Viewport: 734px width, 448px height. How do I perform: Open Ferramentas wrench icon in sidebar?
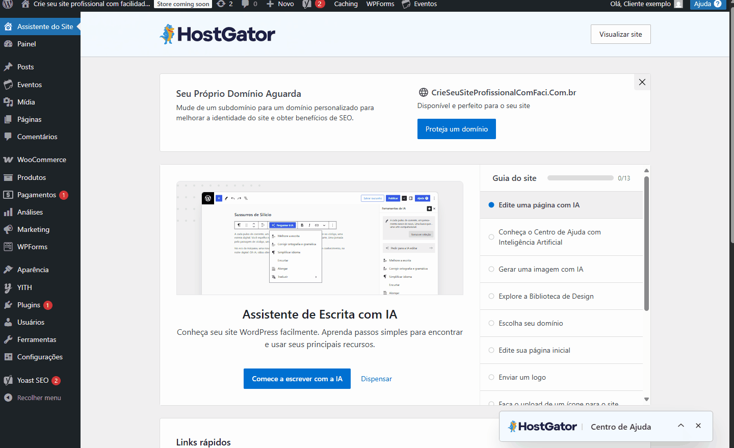[8, 339]
